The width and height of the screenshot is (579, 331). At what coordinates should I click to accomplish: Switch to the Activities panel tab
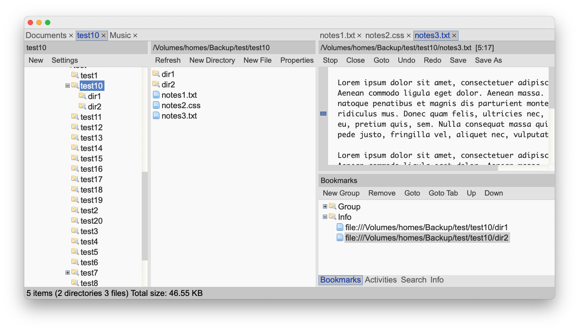(381, 280)
